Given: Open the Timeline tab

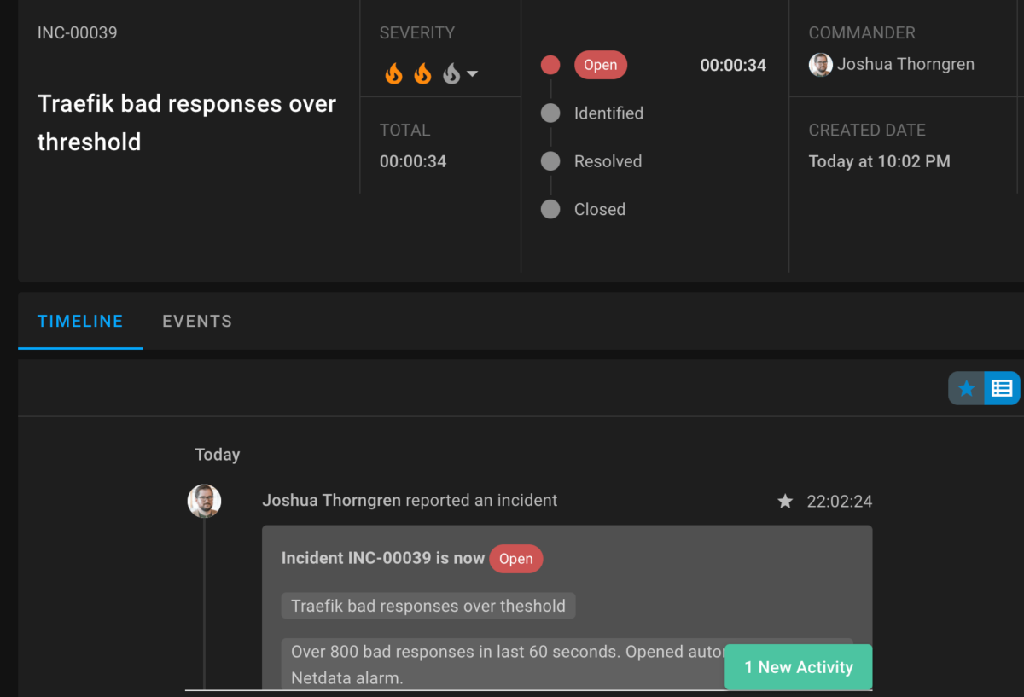Looking at the screenshot, I should point(80,322).
